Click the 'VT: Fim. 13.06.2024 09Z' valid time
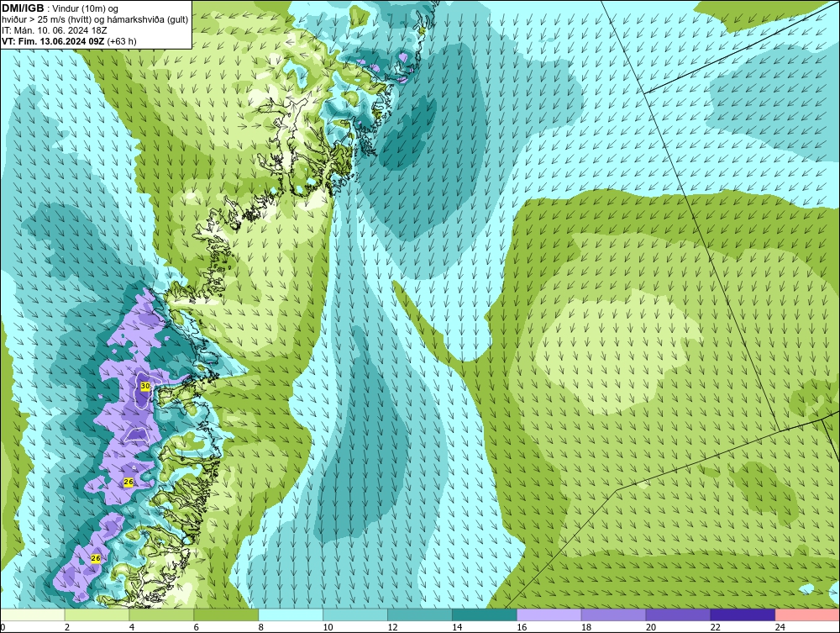840x633 pixels. (x=53, y=41)
